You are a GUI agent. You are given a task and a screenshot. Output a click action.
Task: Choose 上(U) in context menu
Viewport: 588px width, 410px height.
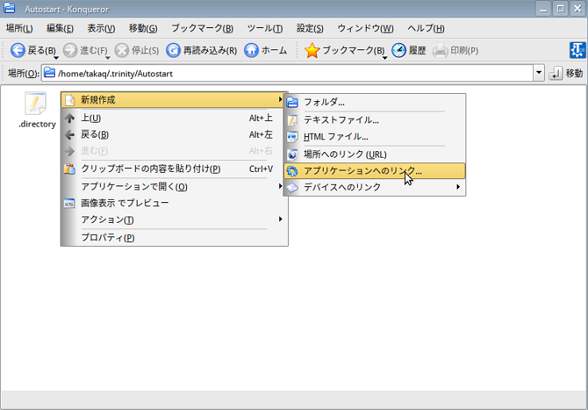coord(174,118)
